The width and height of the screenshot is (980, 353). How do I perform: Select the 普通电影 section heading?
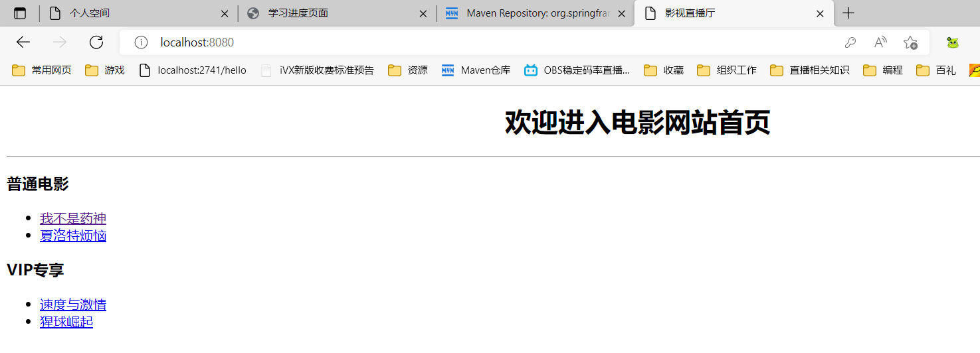point(38,184)
